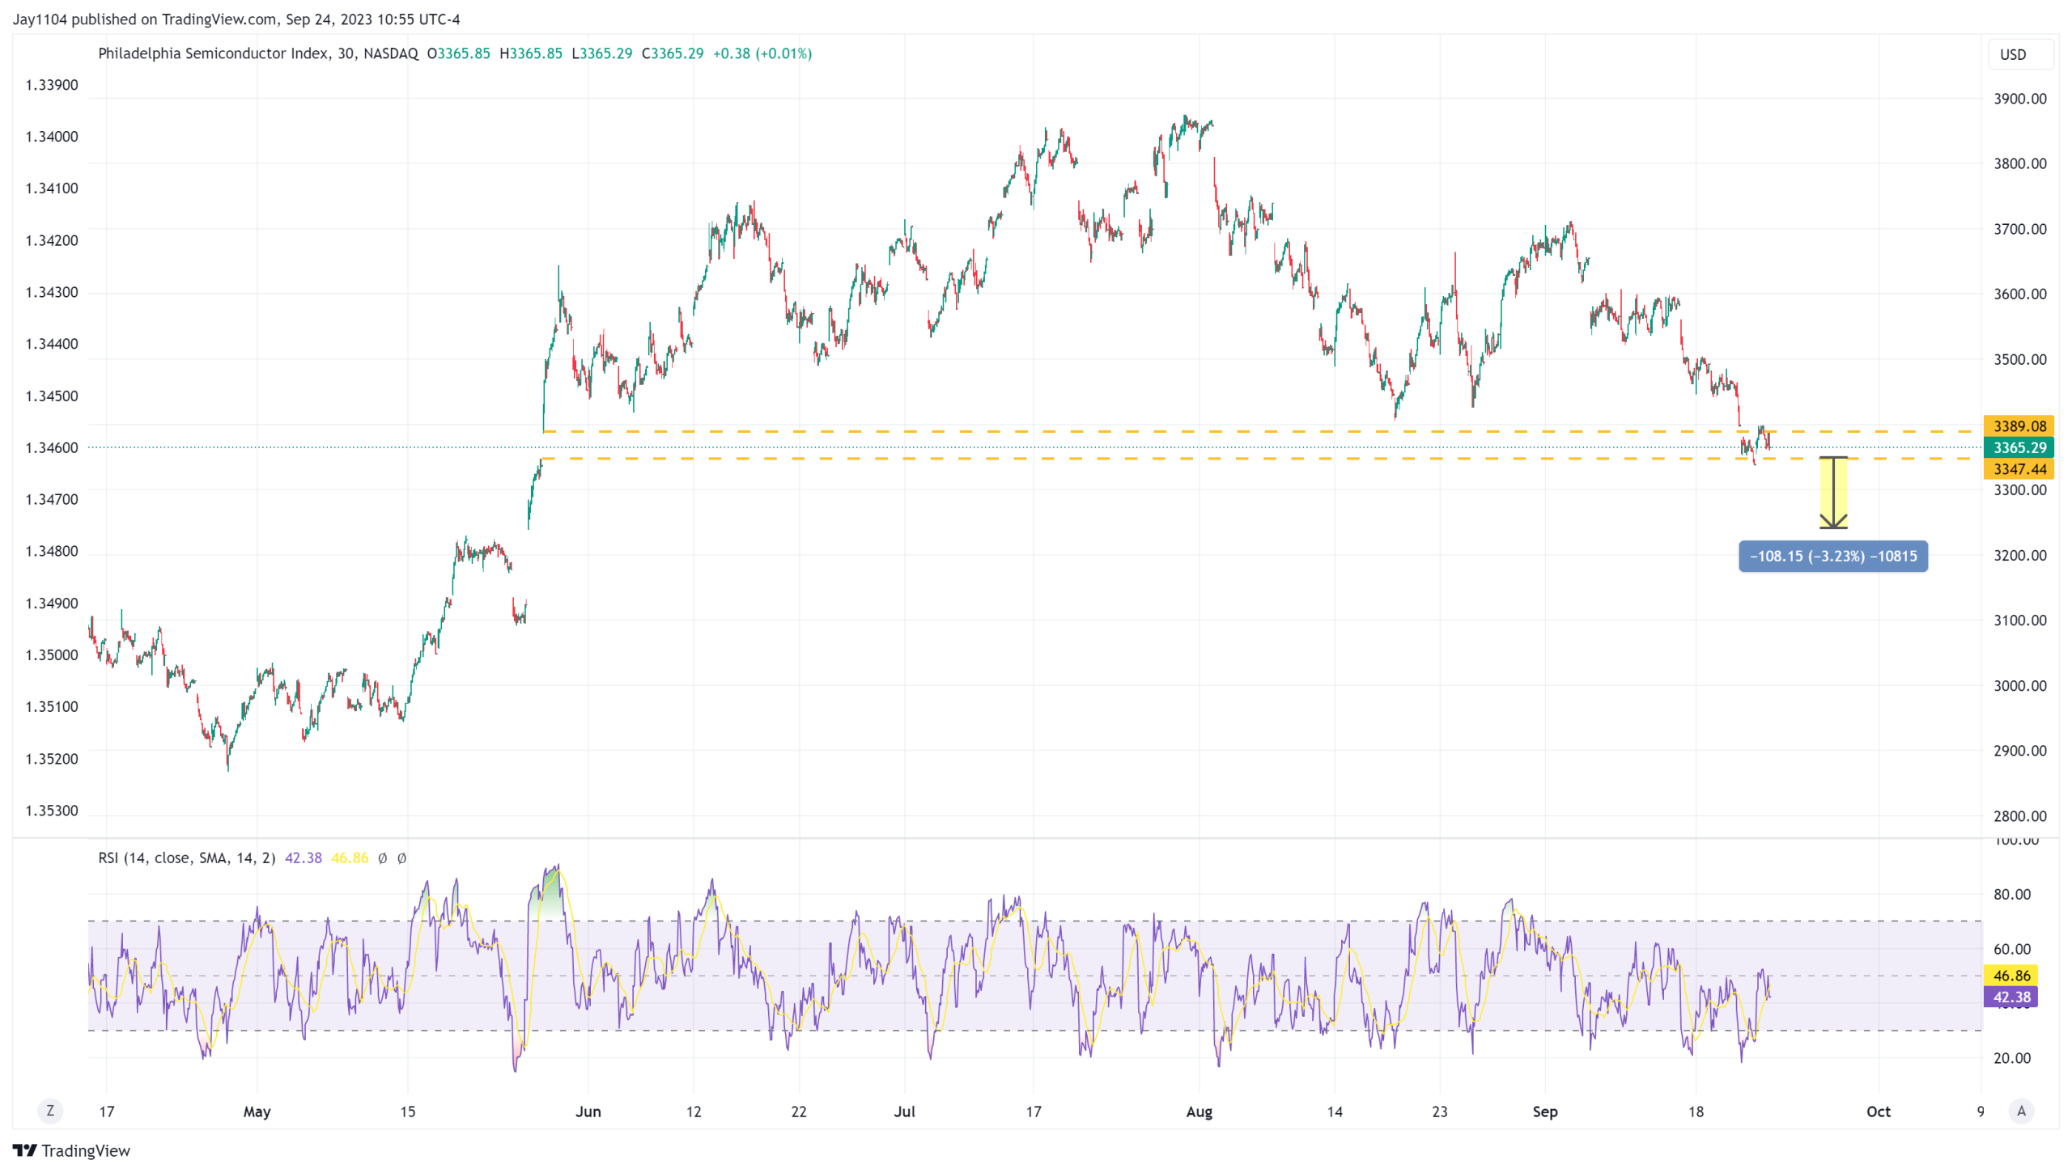Click the RSI legend value 46.86

[x=350, y=858]
